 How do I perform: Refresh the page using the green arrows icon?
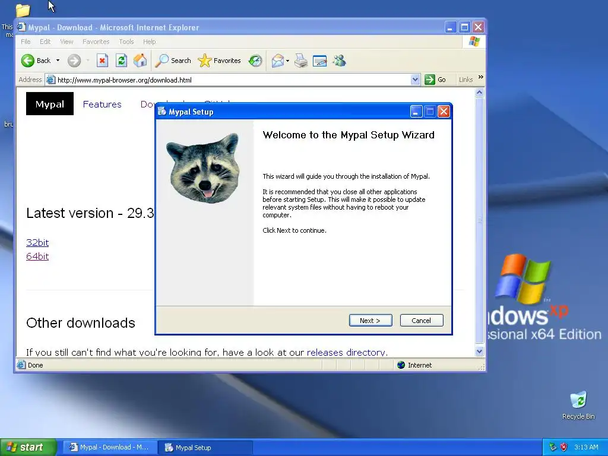[x=121, y=61]
